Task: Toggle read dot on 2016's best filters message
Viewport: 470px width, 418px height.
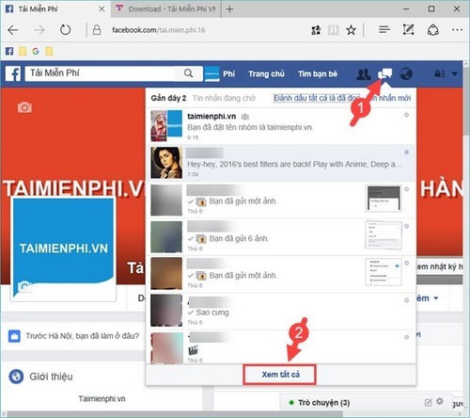Action: coord(406,153)
